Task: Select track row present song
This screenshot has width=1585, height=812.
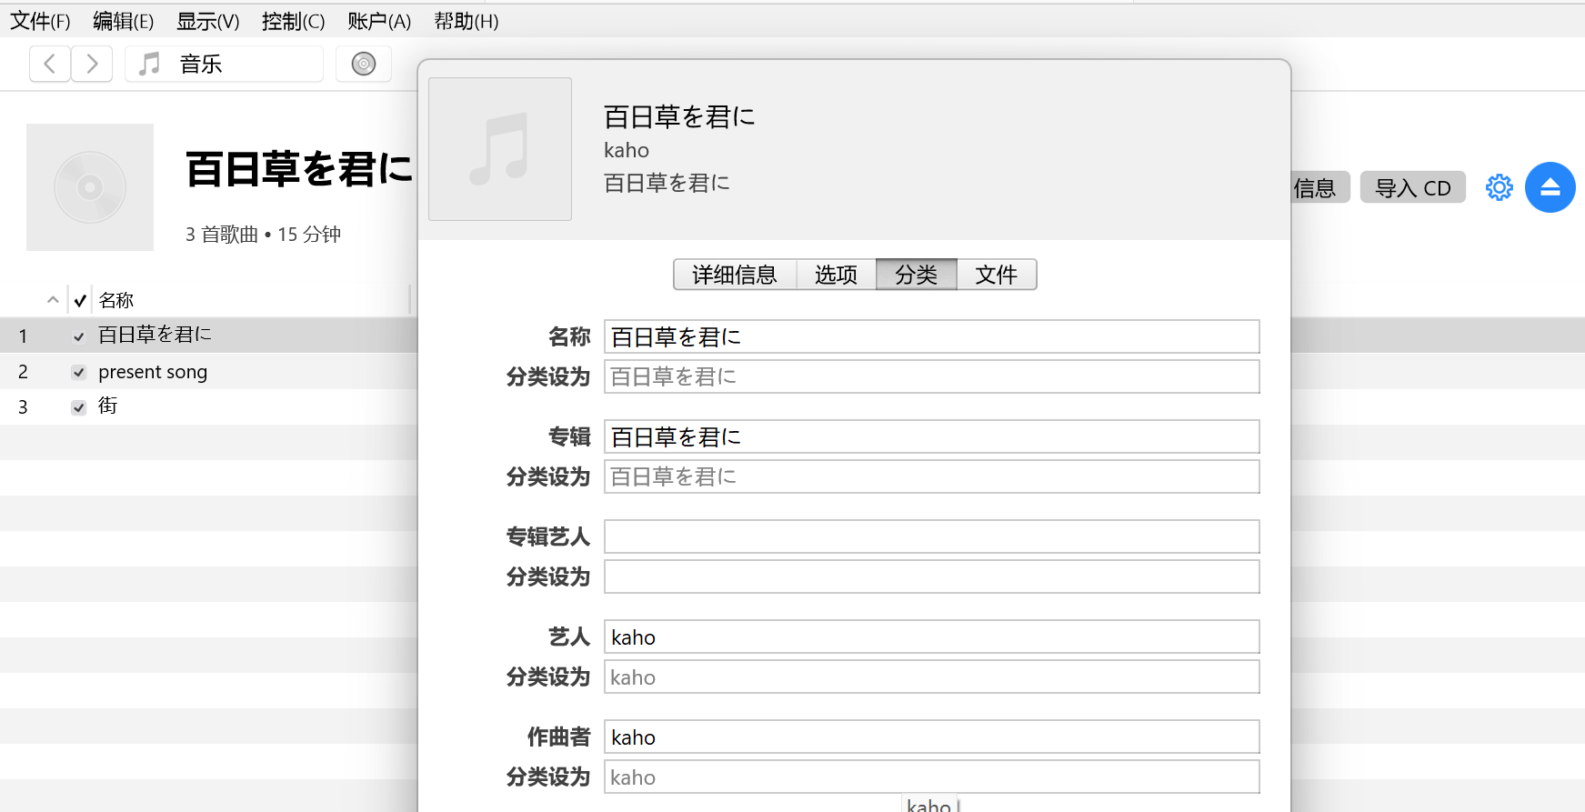Action: [209, 372]
